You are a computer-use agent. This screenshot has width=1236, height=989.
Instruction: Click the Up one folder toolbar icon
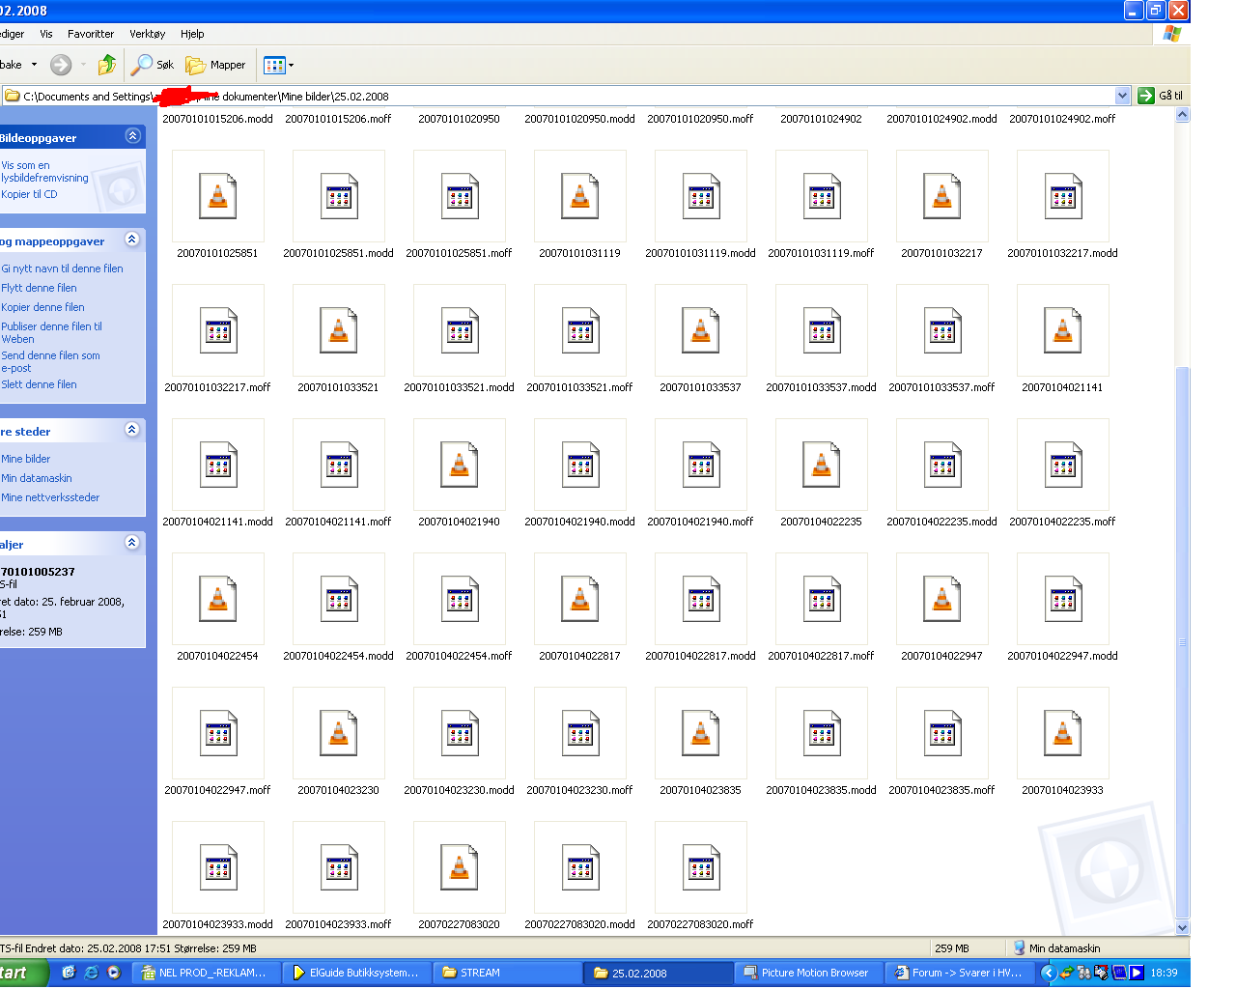tap(106, 65)
